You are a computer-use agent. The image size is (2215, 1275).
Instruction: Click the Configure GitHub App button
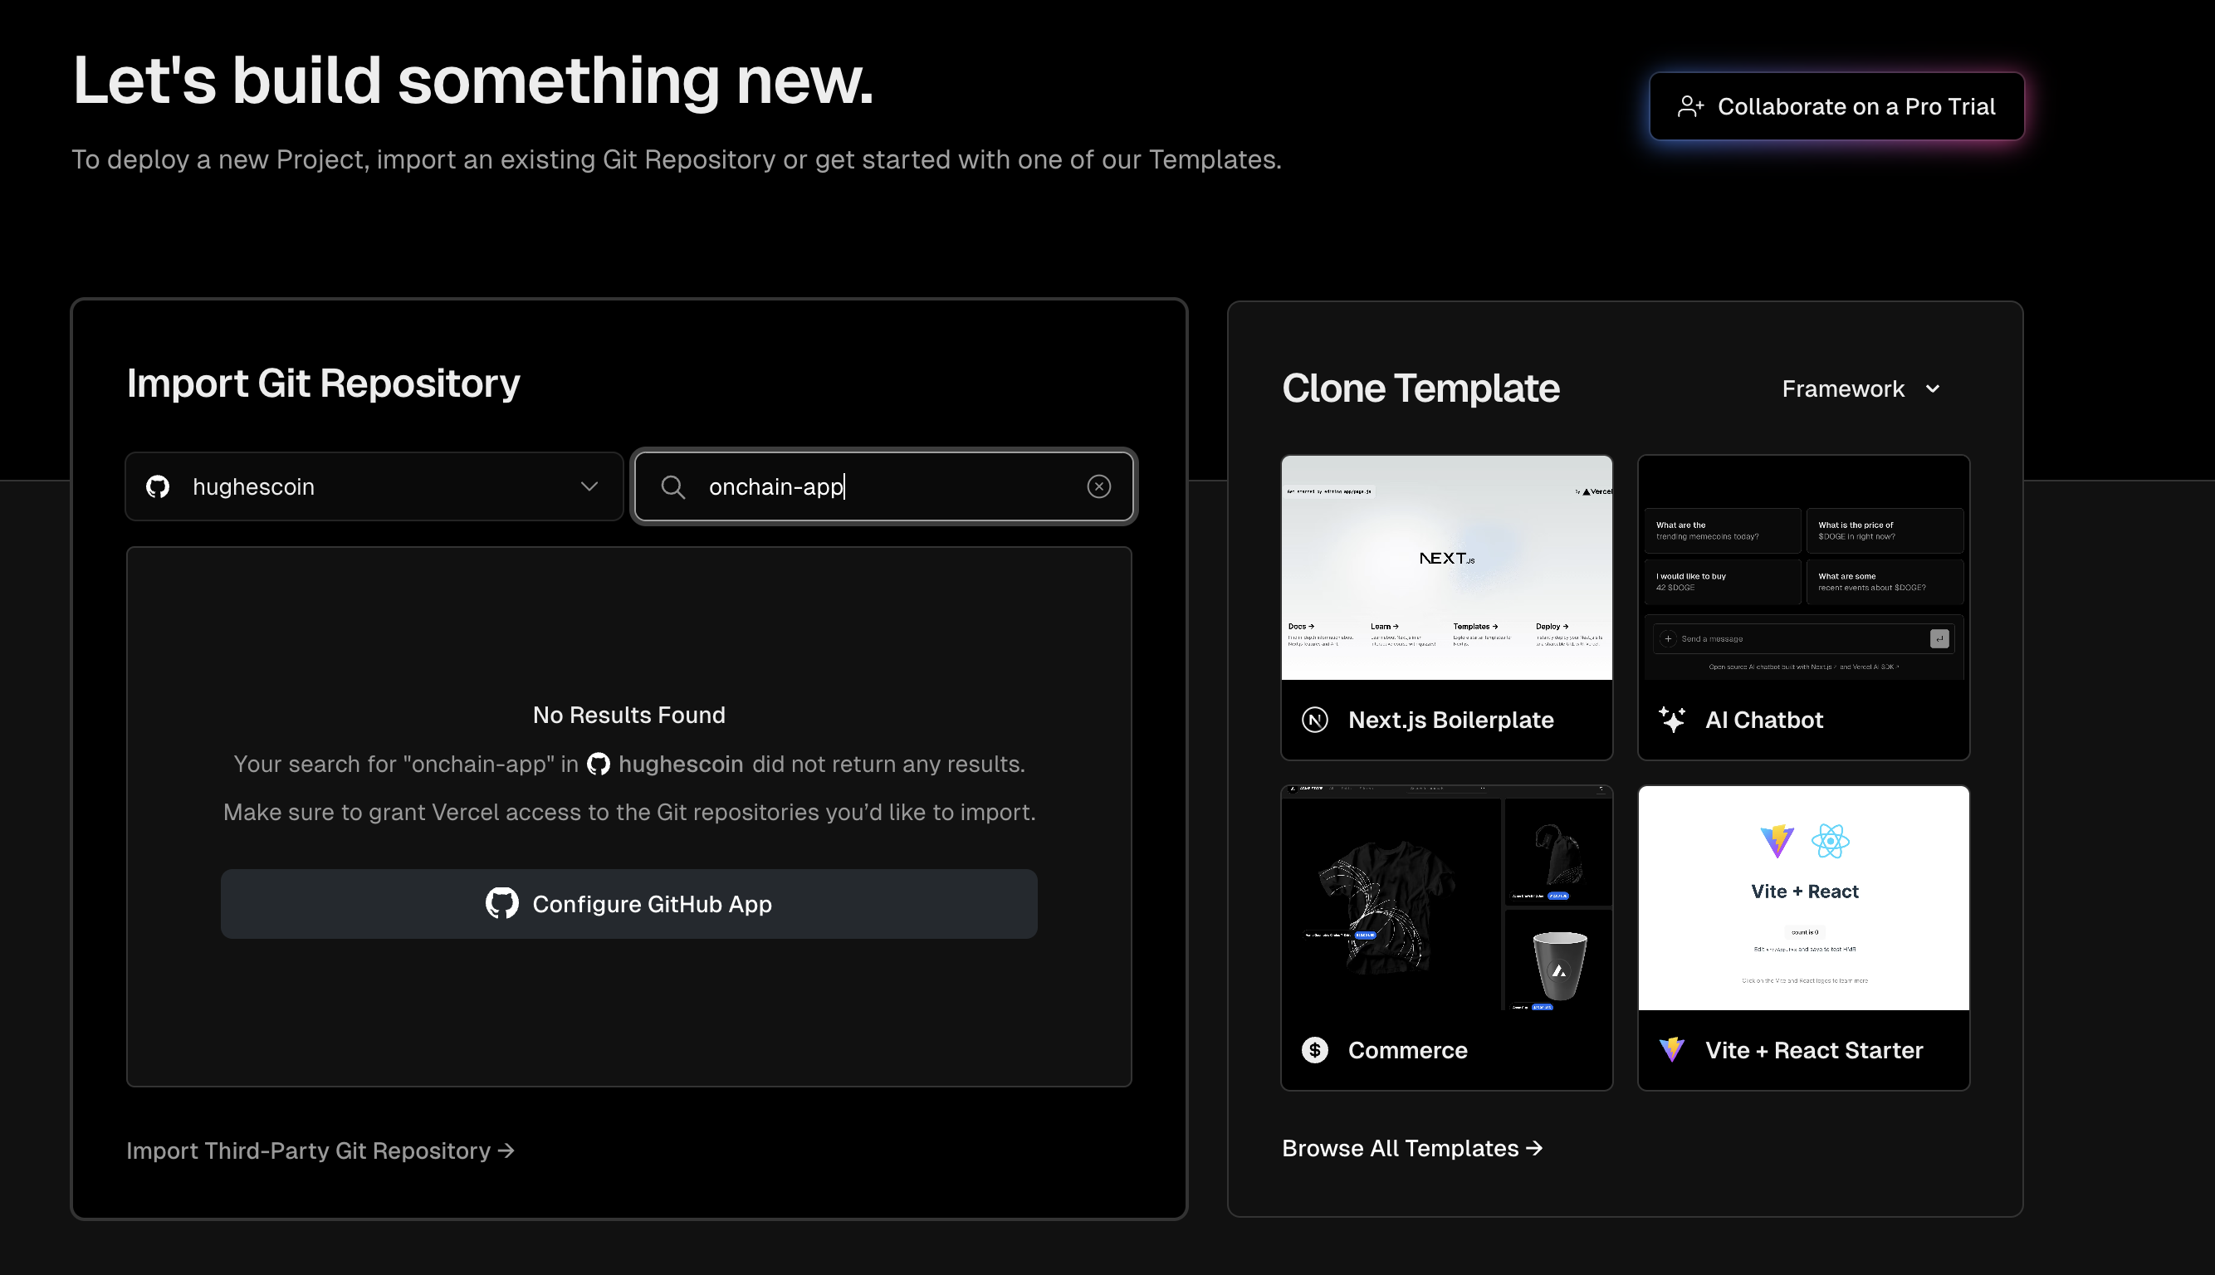(628, 903)
